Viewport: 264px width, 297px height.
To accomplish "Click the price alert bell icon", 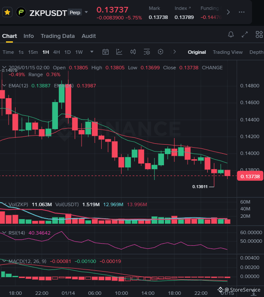I will pos(231,34).
